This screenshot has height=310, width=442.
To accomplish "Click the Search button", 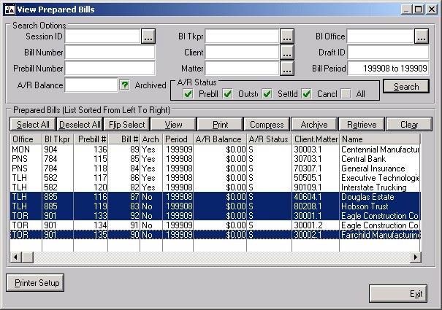I will coord(406,86).
